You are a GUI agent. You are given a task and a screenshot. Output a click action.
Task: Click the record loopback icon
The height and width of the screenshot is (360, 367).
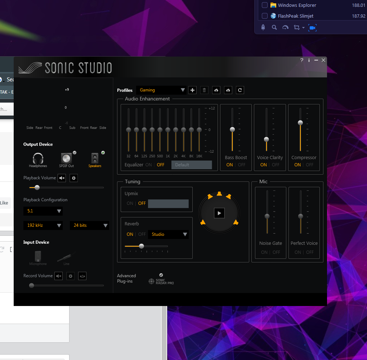click(82, 276)
